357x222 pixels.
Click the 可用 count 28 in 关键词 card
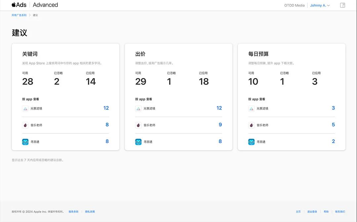[28, 81]
